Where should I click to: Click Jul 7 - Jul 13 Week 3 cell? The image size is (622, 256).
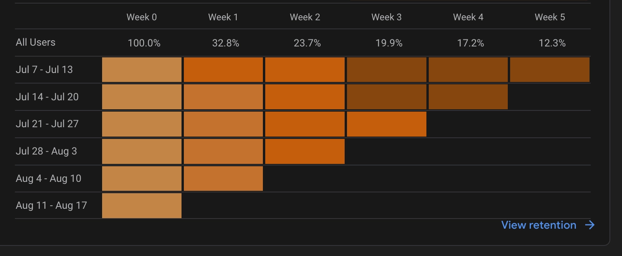click(387, 70)
